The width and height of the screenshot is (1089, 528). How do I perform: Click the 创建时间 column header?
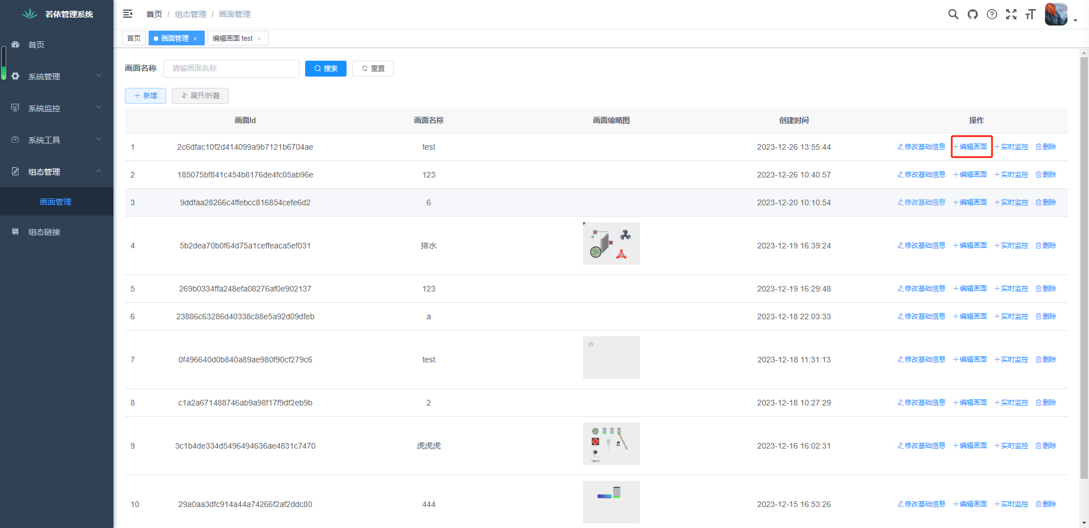pos(794,120)
